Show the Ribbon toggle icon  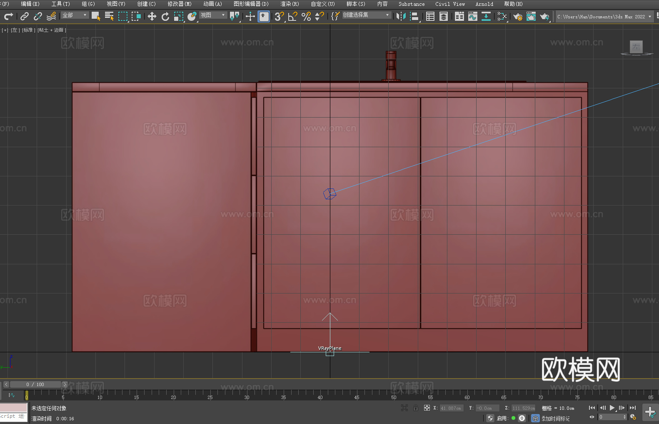click(x=459, y=16)
